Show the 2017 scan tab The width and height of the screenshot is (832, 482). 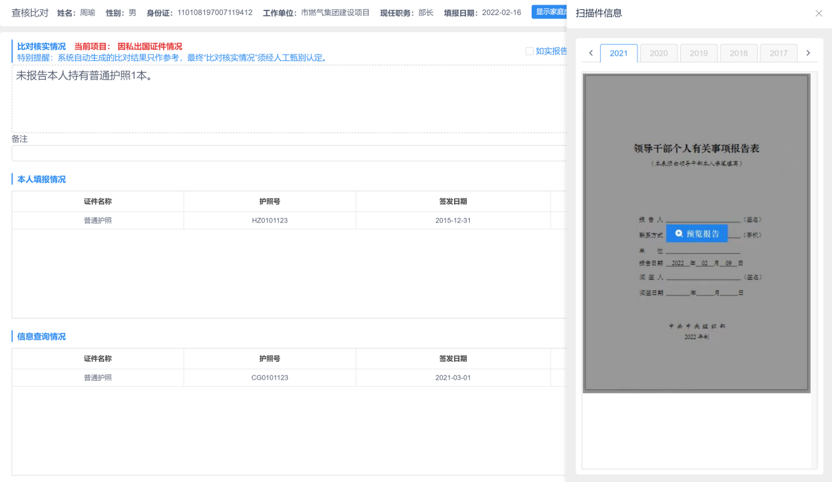[x=779, y=53]
